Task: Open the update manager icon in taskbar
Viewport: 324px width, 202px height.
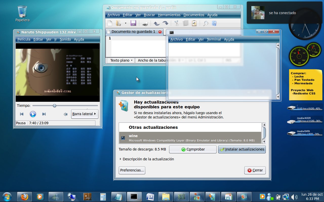Action: point(213,196)
